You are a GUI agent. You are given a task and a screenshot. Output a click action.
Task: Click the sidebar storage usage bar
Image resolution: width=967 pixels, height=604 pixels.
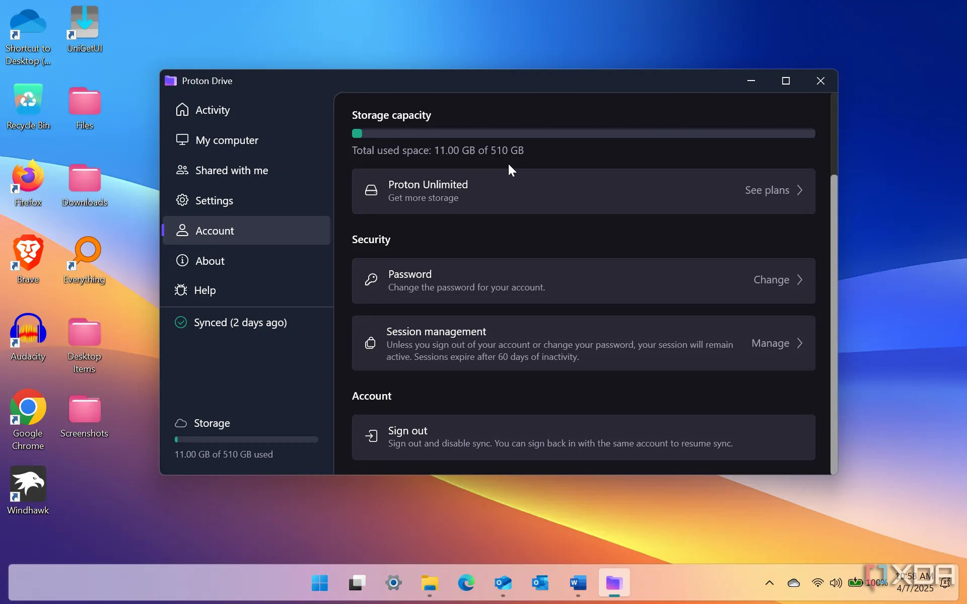click(x=246, y=439)
